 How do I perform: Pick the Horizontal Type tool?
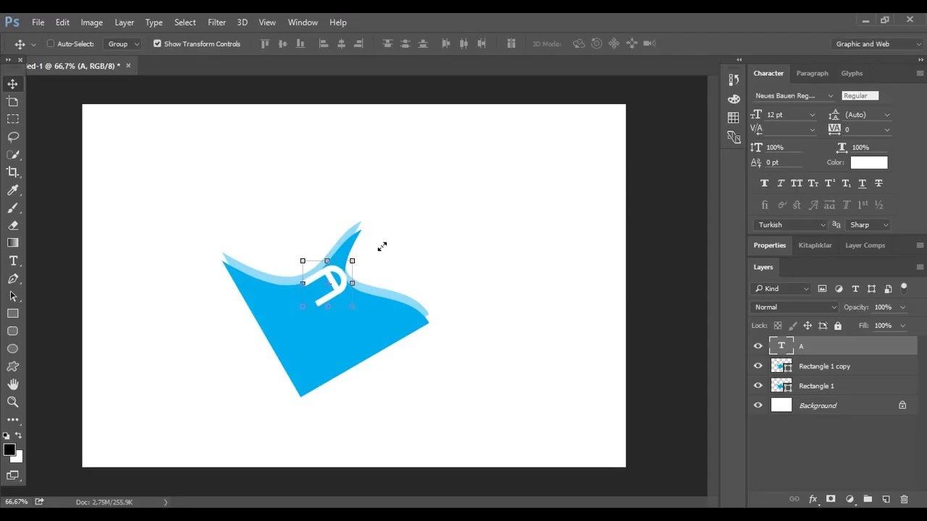coord(13,261)
